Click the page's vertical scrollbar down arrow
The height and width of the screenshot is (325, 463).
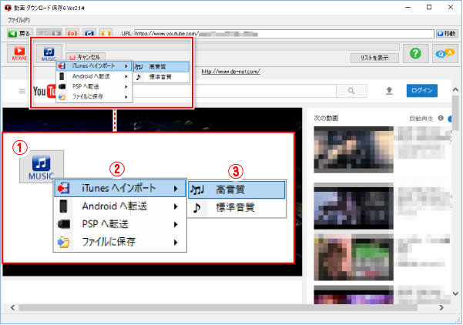pos(455,293)
